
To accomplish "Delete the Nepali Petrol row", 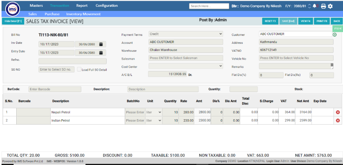I will tap(338, 112).
